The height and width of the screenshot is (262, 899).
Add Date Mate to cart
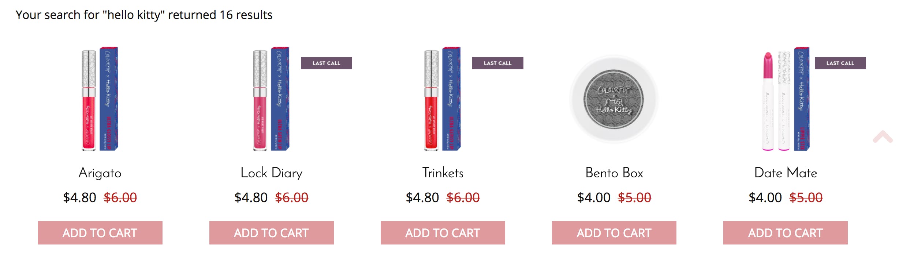(x=786, y=233)
